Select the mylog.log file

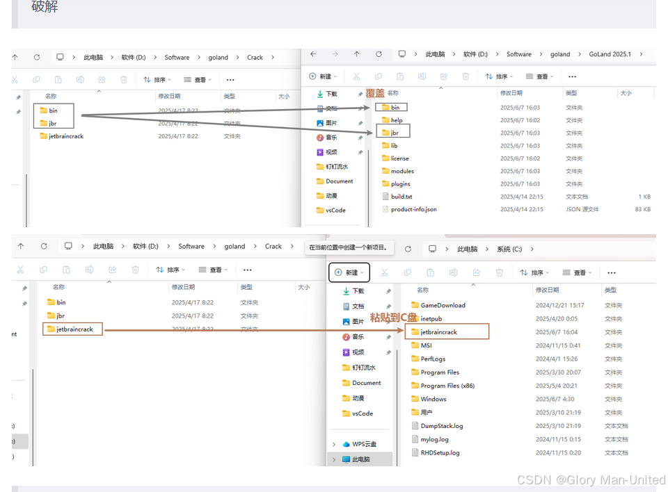click(430, 439)
